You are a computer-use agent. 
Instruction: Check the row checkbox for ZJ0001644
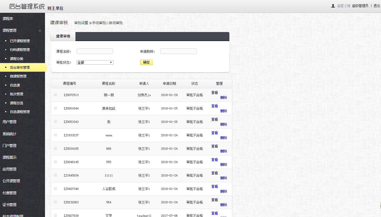[x=55, y=108]
